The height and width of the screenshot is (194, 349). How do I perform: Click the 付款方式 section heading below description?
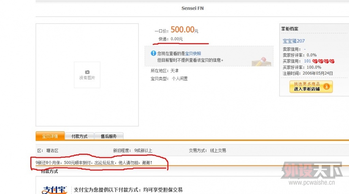[x=49, y=171]
